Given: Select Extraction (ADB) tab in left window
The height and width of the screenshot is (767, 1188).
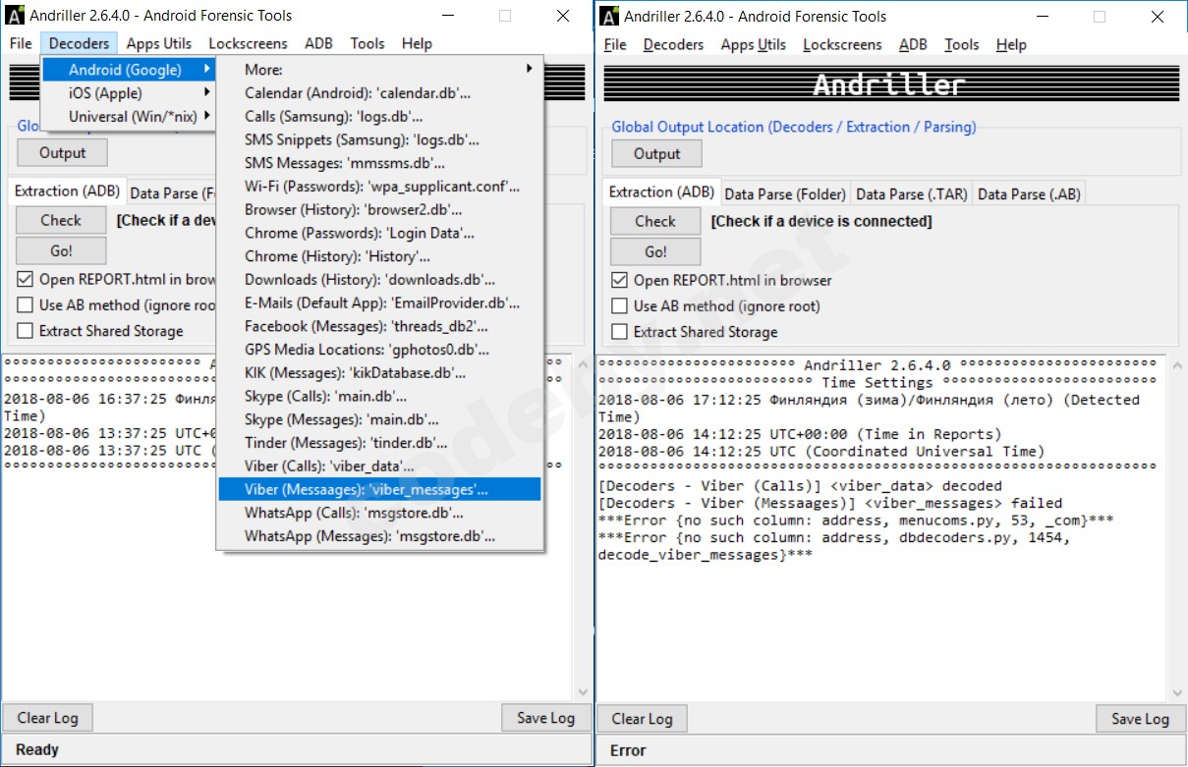Looking at the screenshot, I should click(x=67, y=192).
